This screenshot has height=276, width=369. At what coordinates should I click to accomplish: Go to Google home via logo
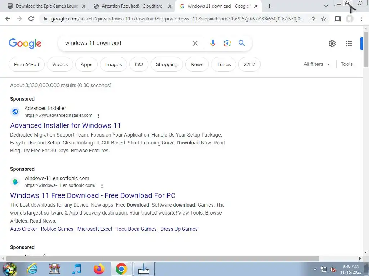[25, 43]
